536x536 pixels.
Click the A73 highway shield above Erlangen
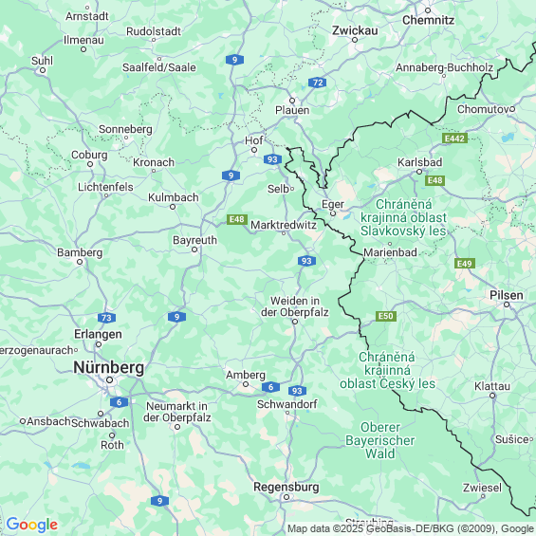click(x=106, y=318)
